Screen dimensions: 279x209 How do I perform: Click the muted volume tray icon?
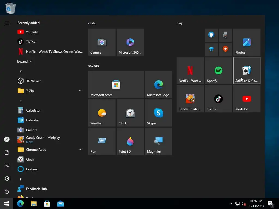[x=244, y=204]
